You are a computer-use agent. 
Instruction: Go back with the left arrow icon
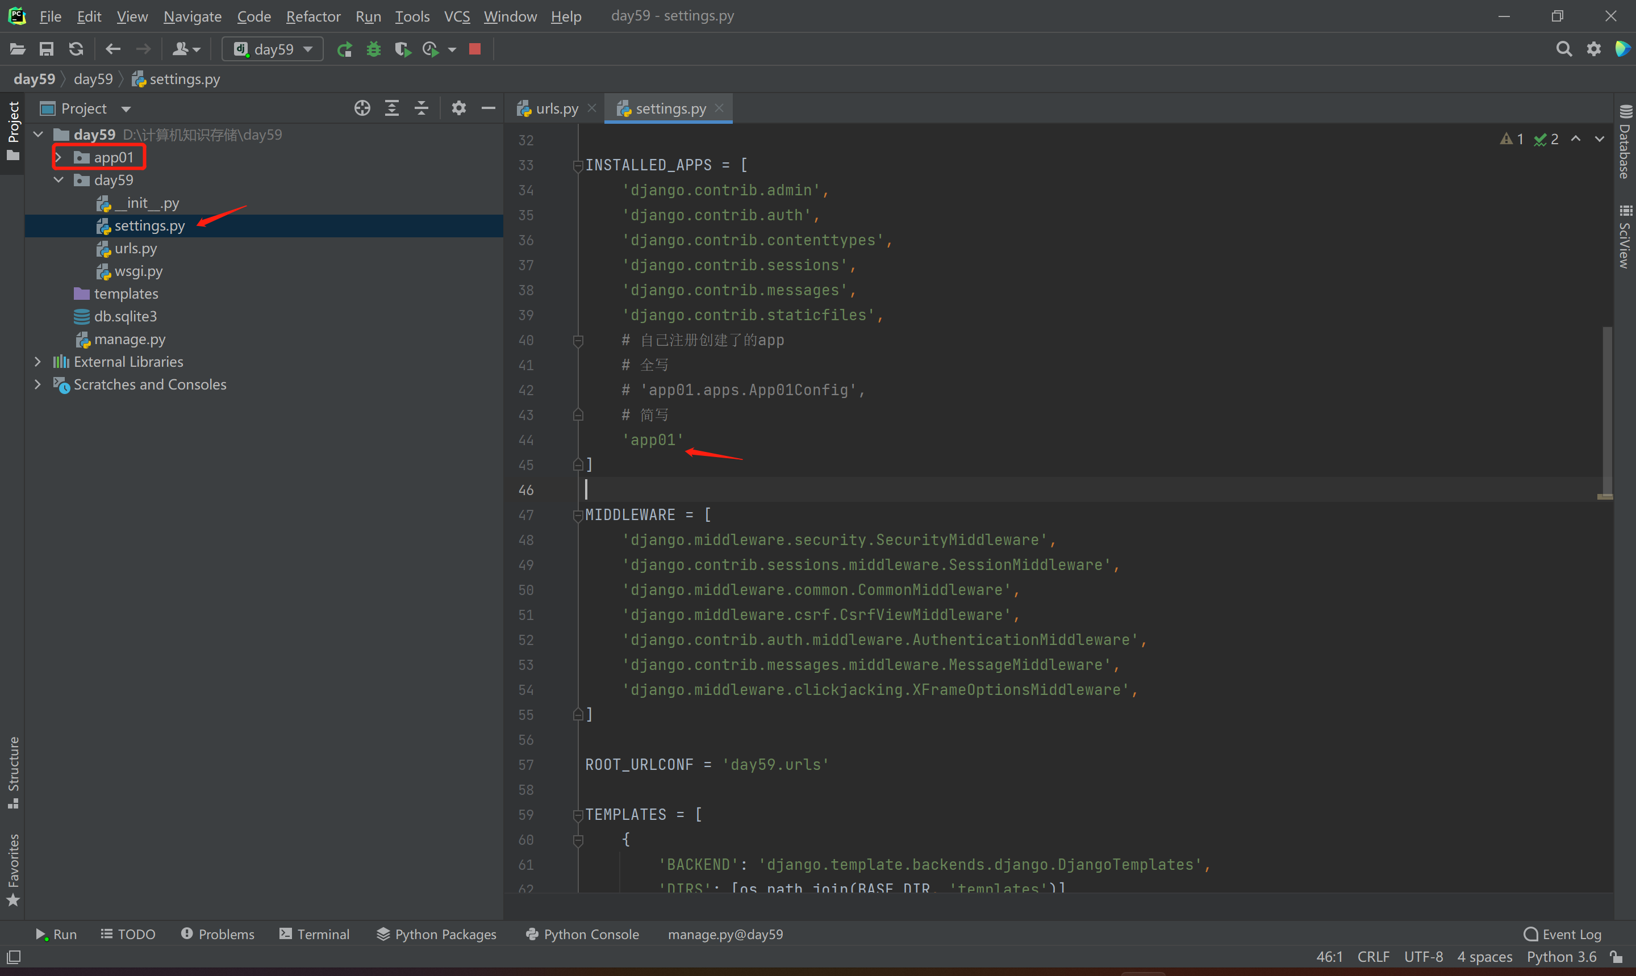coord(113,49)
